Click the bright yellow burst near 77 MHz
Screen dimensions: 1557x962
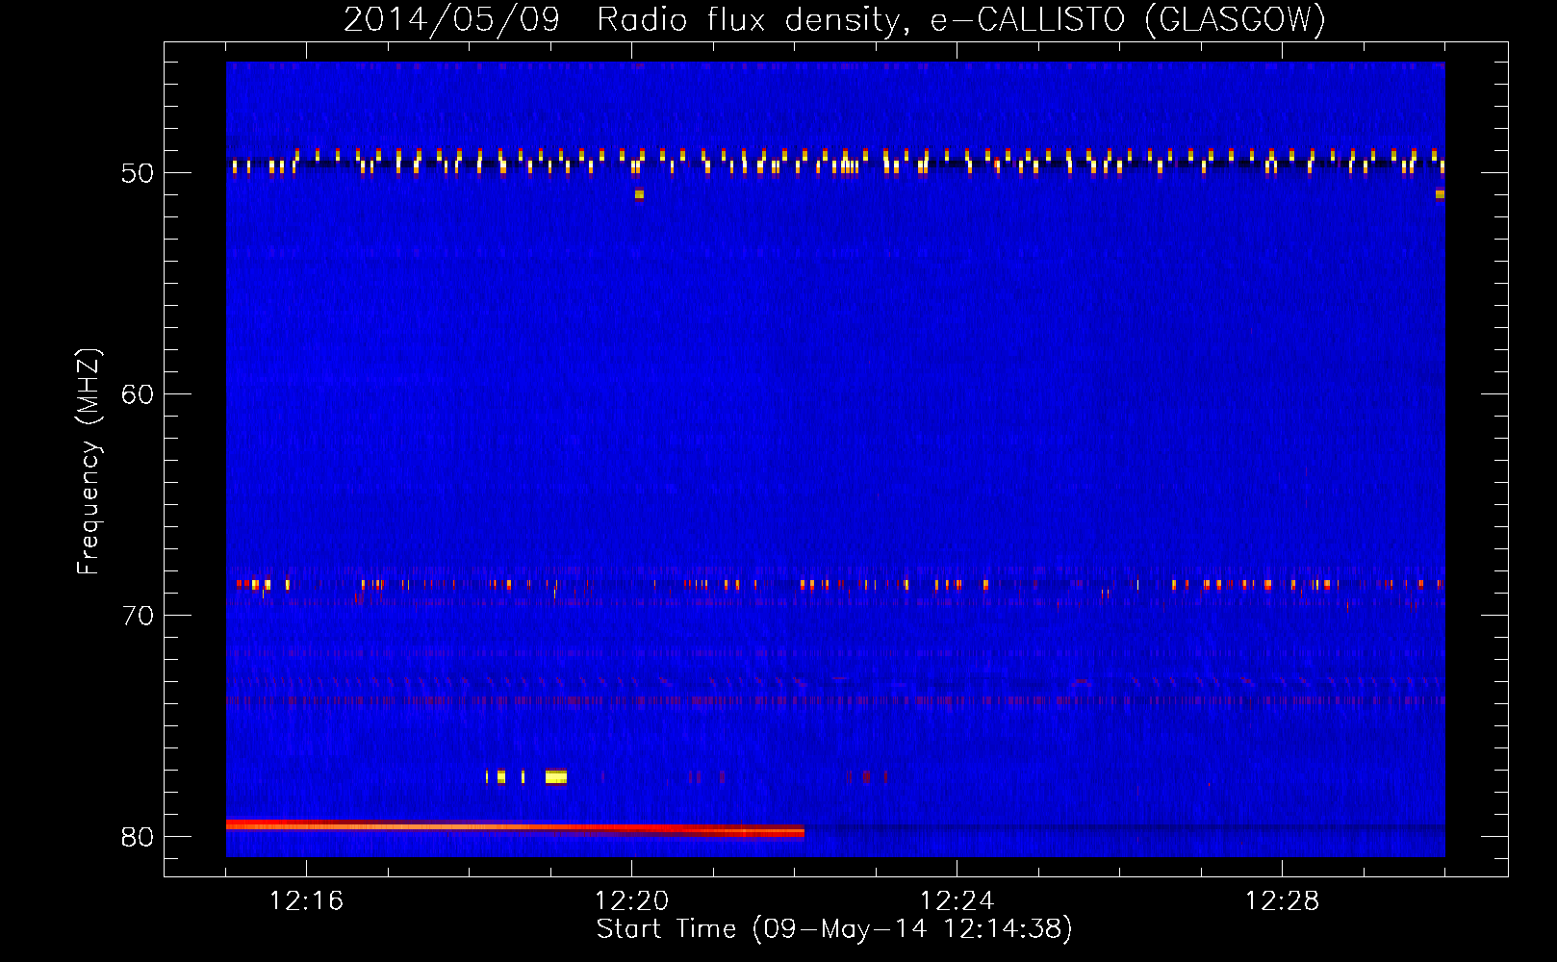[x=556, y=776]
